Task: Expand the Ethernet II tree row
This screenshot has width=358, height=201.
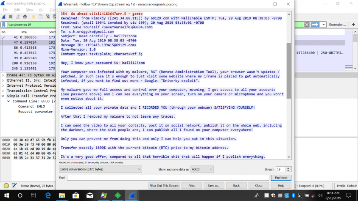Action: coord(3,80)
